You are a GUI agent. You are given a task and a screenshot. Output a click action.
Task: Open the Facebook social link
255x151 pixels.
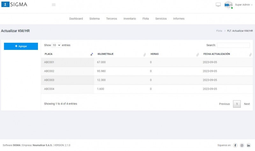235,145
